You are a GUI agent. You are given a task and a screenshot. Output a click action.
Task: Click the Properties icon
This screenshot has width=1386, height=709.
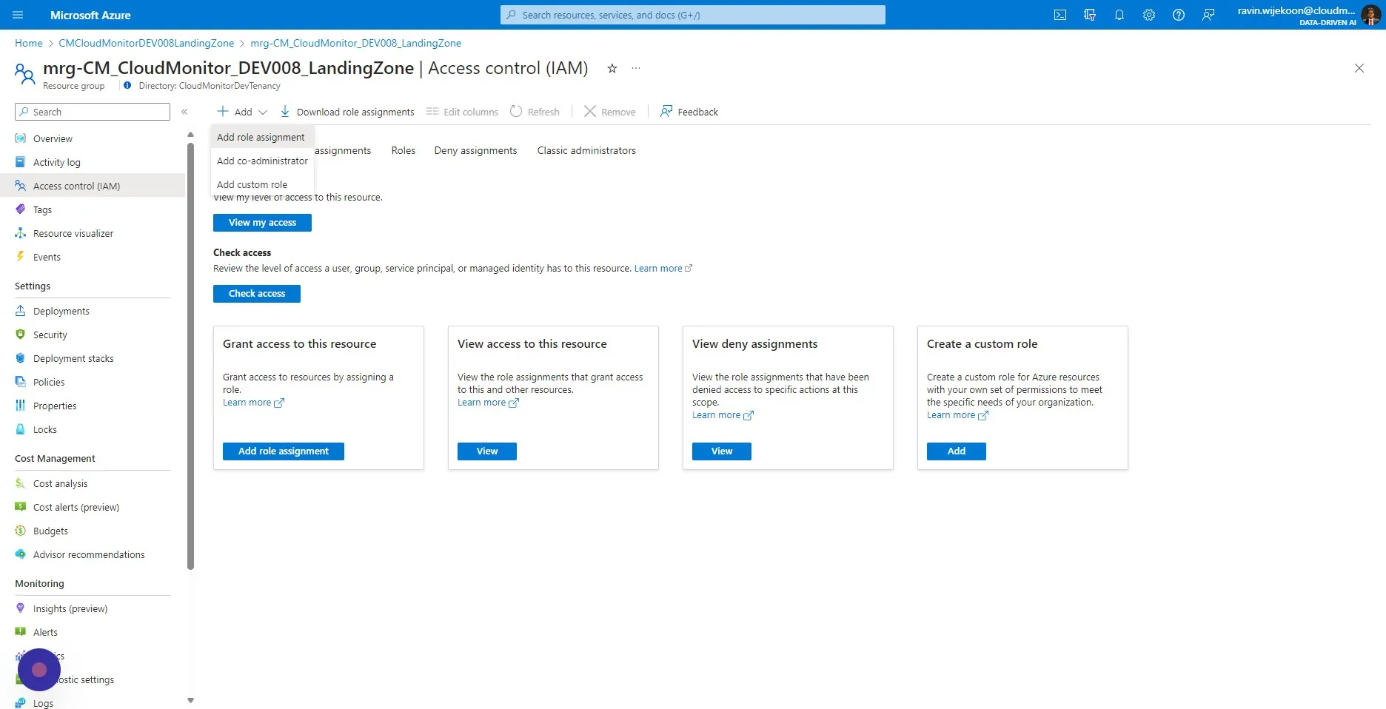coord(21,406)
